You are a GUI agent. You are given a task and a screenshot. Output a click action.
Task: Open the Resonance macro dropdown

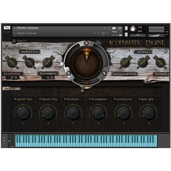[98, 99]
